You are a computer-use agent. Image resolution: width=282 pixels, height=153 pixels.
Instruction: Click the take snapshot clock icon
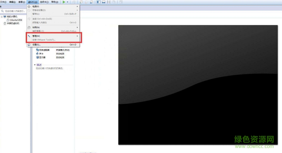tap(81, 2)
